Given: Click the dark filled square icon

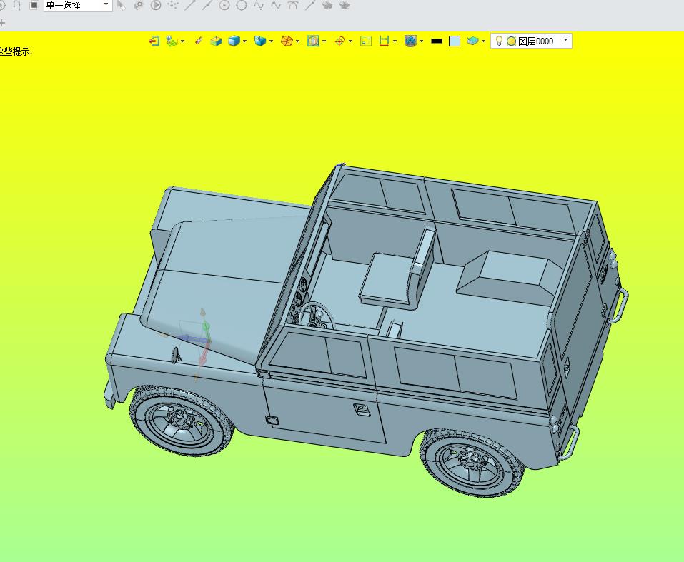Looking at the screenshot, I should (34, 5).
